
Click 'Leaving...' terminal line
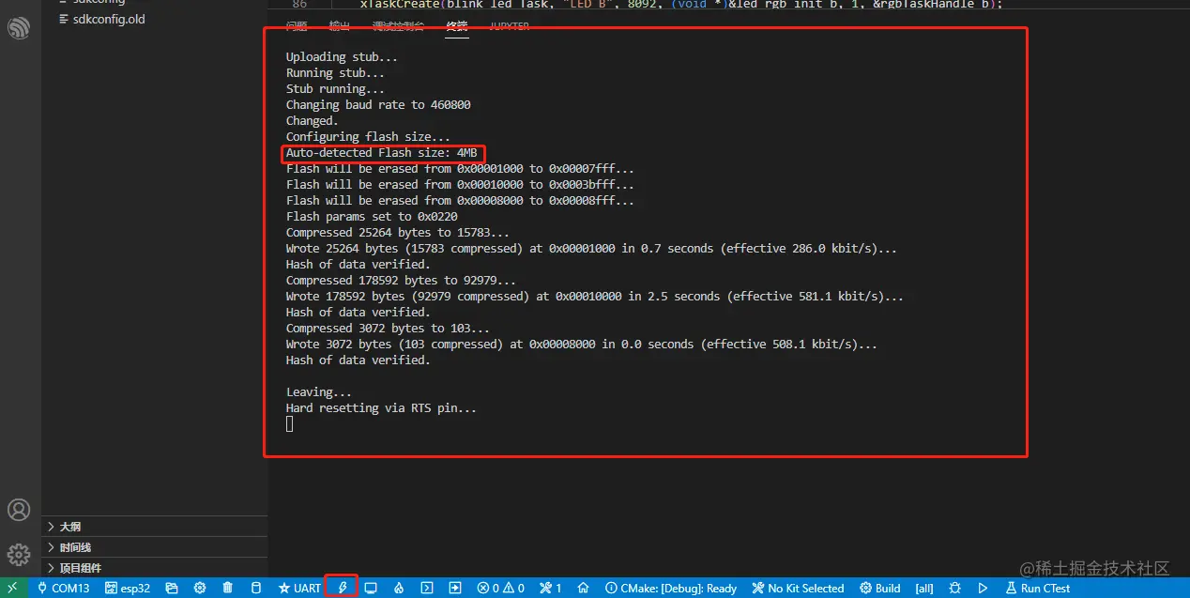319,392
